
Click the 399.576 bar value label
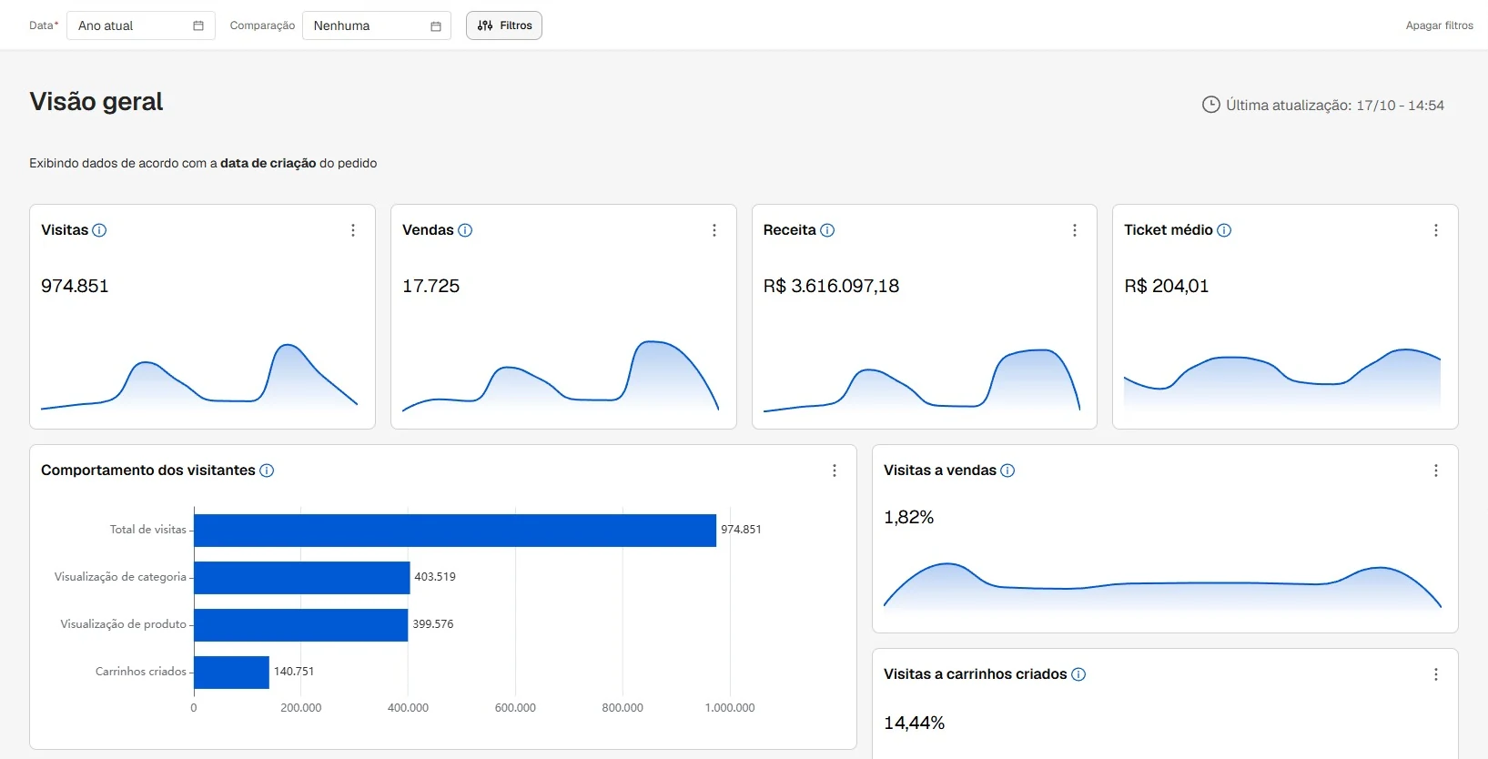pos(433,624)
